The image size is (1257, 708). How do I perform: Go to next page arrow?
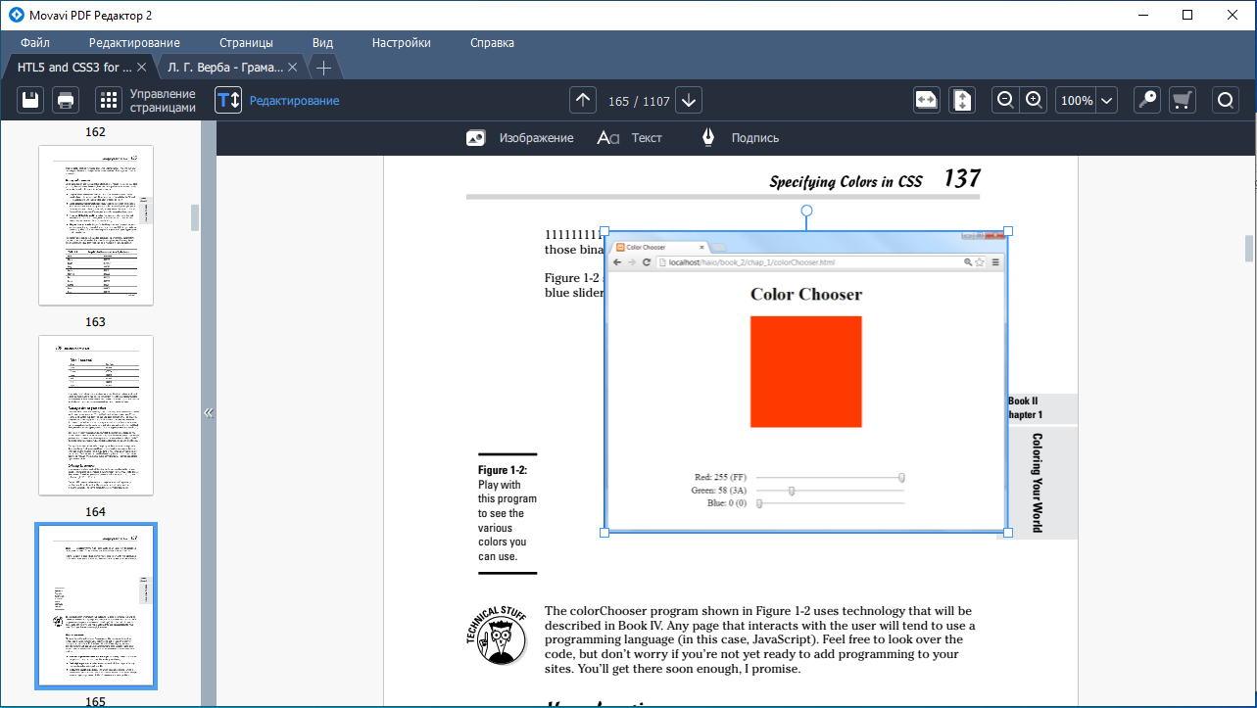[689, 100]
